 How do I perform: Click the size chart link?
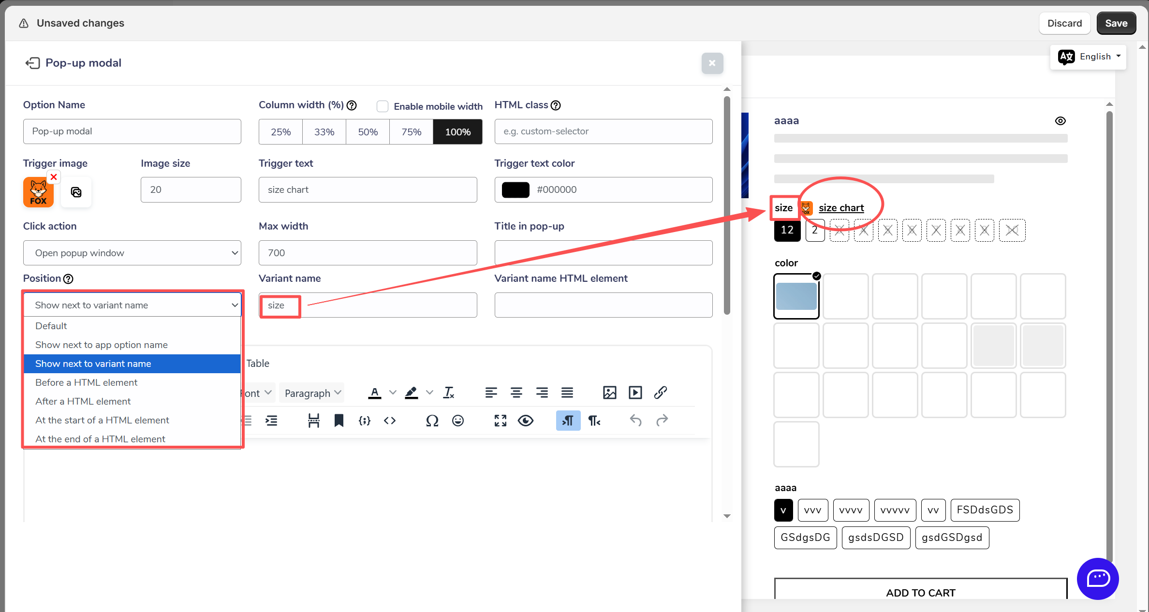841,208
